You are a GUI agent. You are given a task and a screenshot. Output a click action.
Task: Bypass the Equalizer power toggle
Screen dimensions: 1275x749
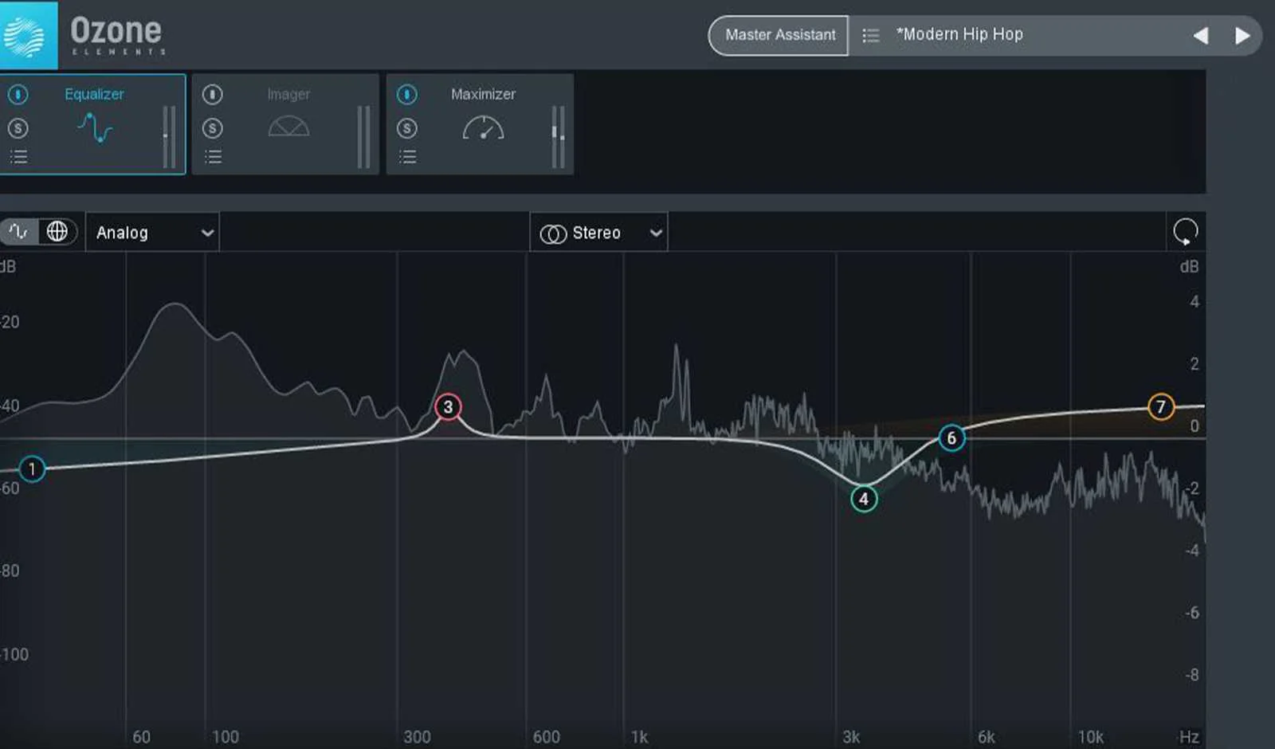[x=18, y=95]
